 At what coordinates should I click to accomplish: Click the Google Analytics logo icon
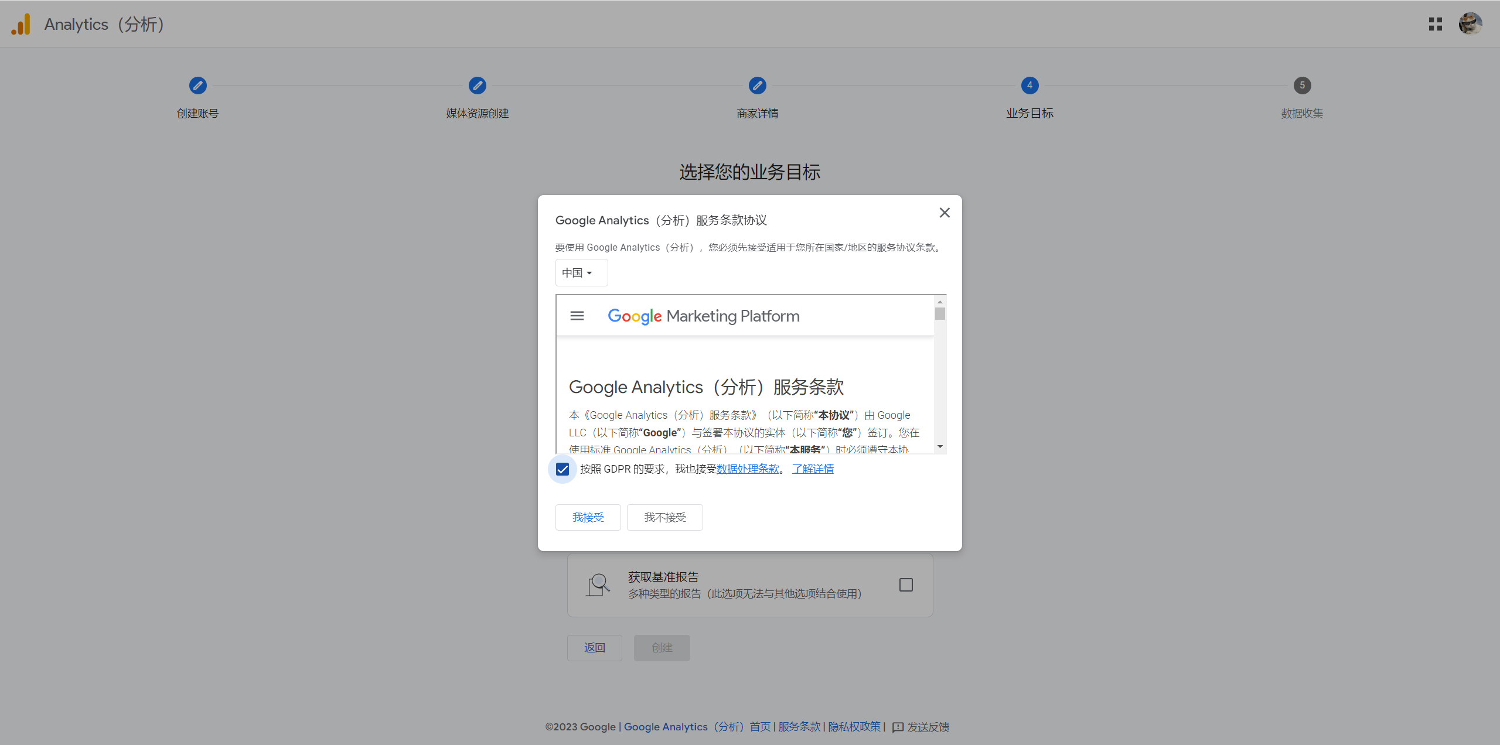21,25
